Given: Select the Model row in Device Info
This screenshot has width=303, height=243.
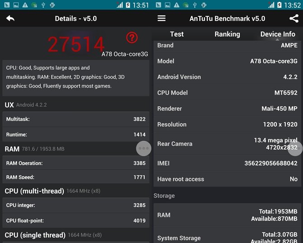Looking at the screenshot, I should 227,61.
